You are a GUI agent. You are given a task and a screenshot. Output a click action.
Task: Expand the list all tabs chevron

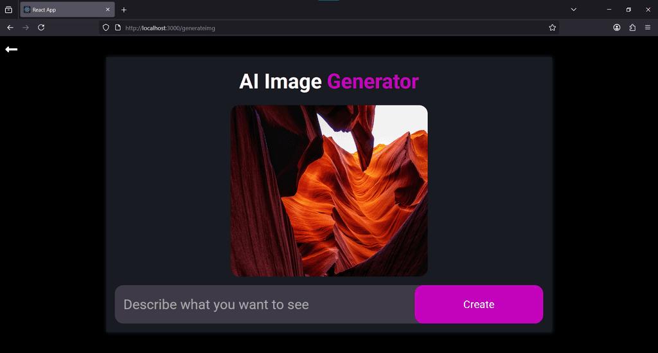574,10
